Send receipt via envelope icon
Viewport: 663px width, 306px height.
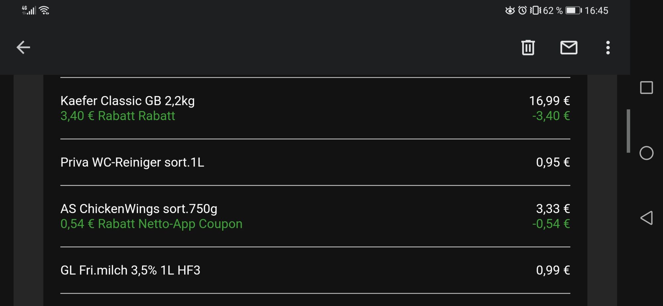[x=569, y=47]
